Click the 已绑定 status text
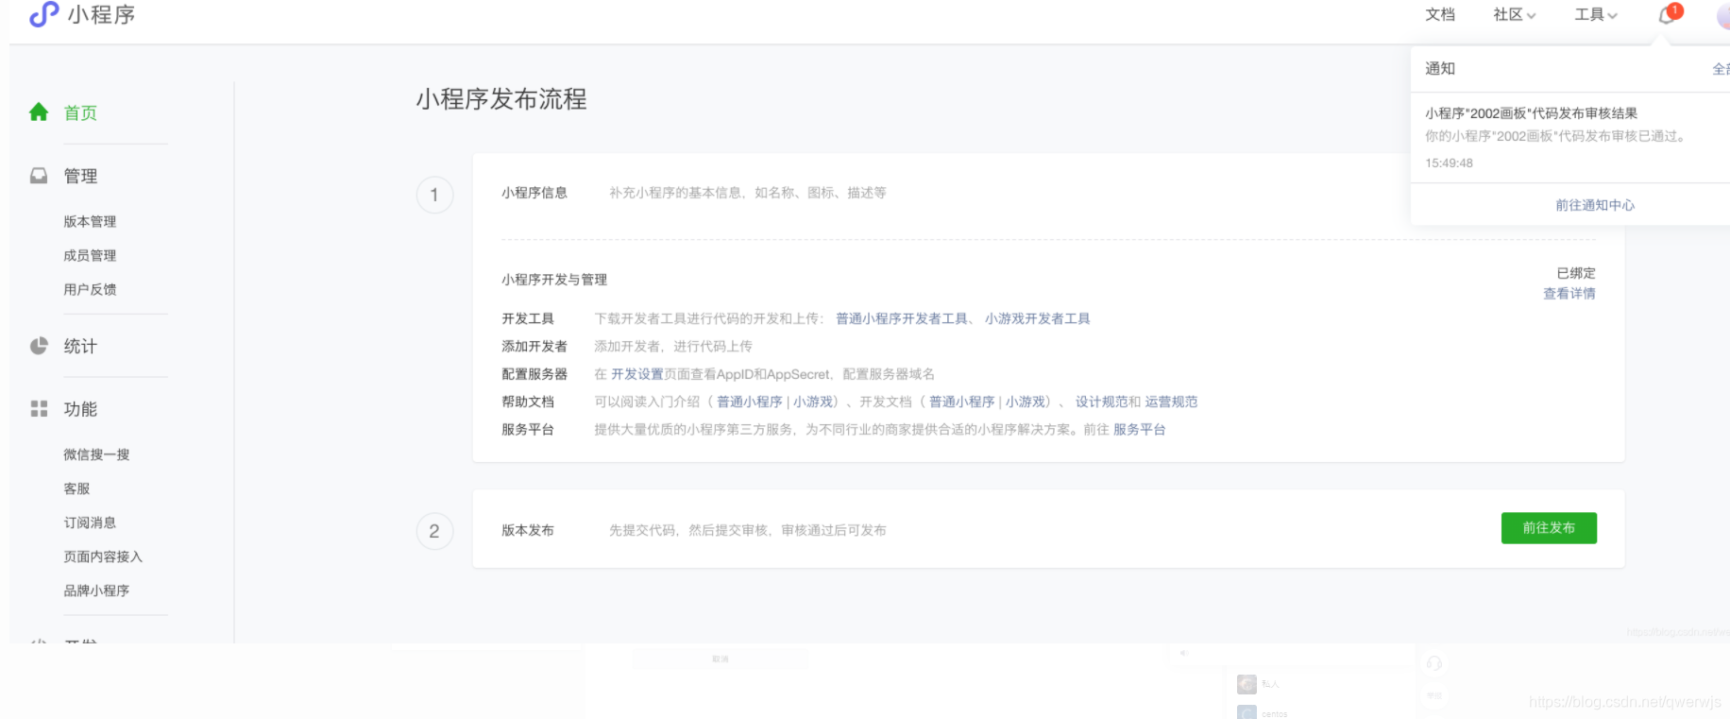The height and width of the screenshot is (719, 1730). coord(1576,273)
